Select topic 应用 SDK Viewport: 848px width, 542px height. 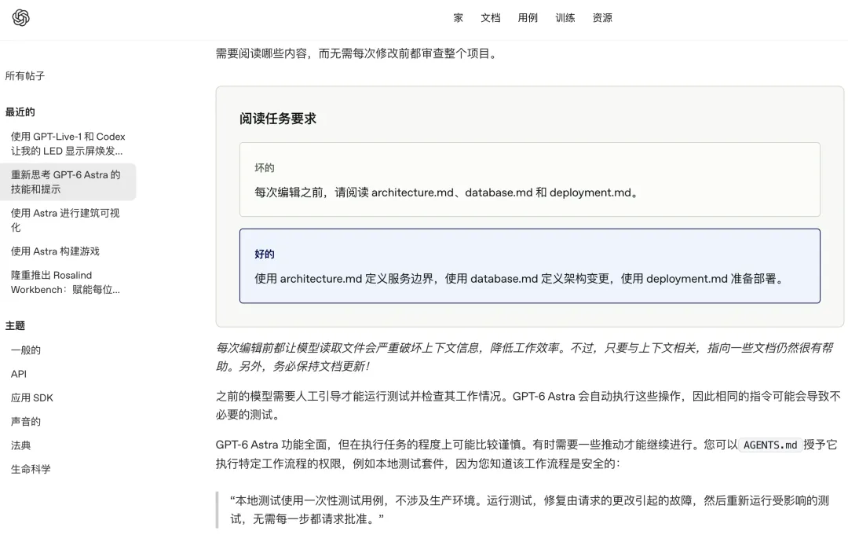pos(32,397)
